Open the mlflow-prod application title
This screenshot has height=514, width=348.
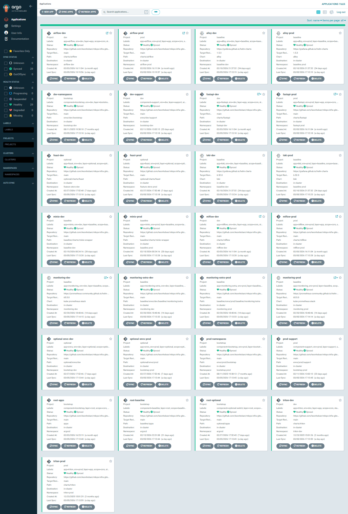(x=290, y=217)
